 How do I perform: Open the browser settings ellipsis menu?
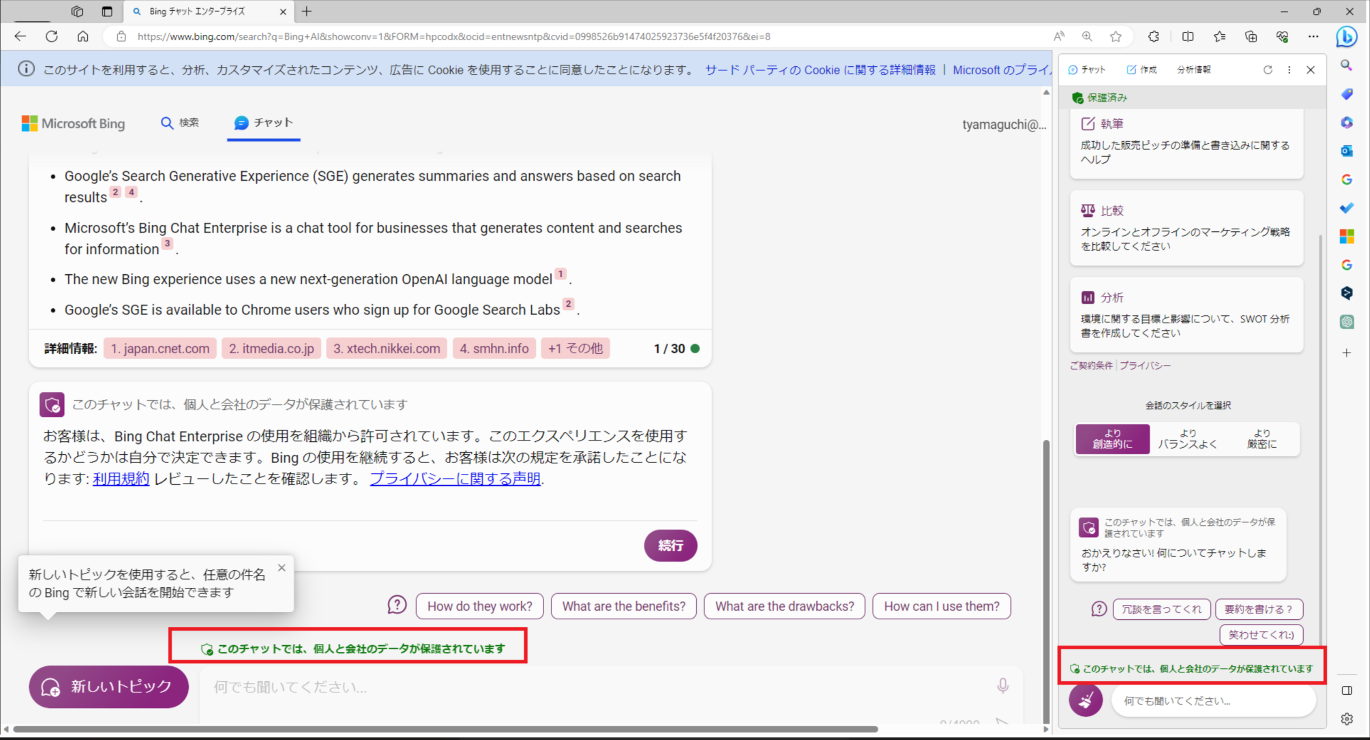[x=1313, y=36]
